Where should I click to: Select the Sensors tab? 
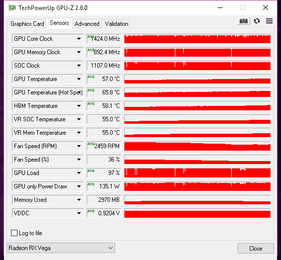(59, 23)
